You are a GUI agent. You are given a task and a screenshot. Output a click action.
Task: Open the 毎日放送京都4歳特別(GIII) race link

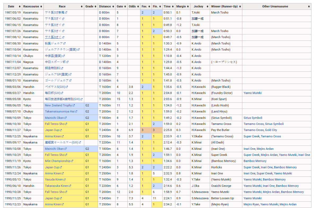pos(63,99)
